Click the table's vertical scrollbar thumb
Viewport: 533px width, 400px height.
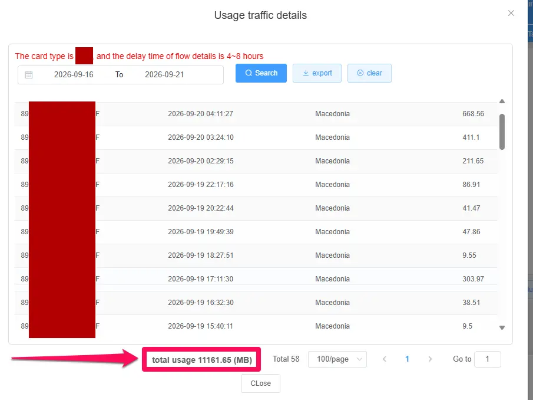click(502, 132)
